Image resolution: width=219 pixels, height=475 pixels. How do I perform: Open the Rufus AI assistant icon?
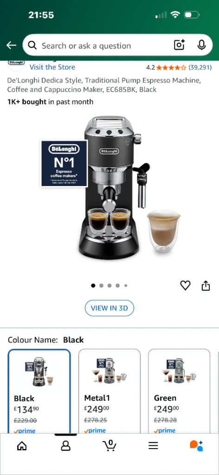196,445
